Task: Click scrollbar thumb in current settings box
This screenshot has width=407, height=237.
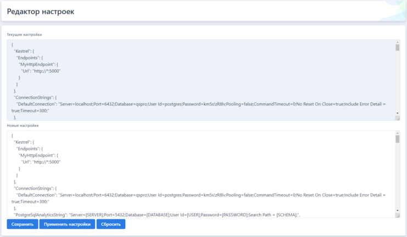Action: pos(398,48)
